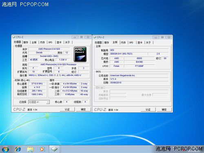Click the title bar icon of left CPU-Z window

(14, 37)
